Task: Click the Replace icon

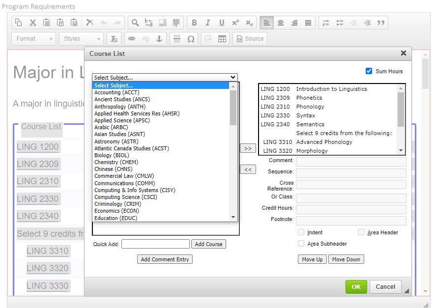Action: [148, 23]
